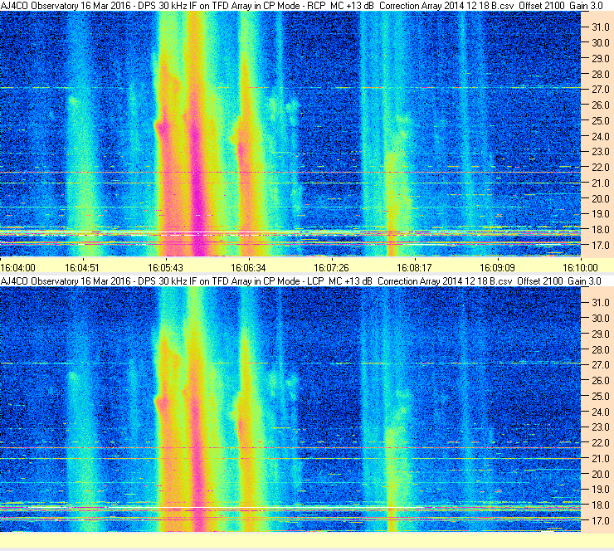The image size is (614, 551).
Task: Click the 27.0 frequency tick in RCP plot
Action: coord(600,90)
